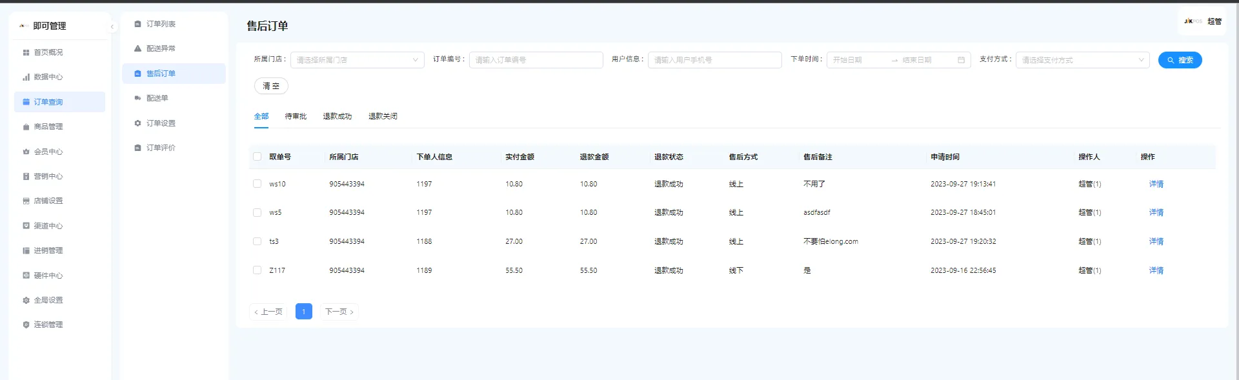This screenshot has width=1239, height=380.
Task: Open the 支付方式 dropdown
Action: pyautogui.click(x=1083, y=60)
